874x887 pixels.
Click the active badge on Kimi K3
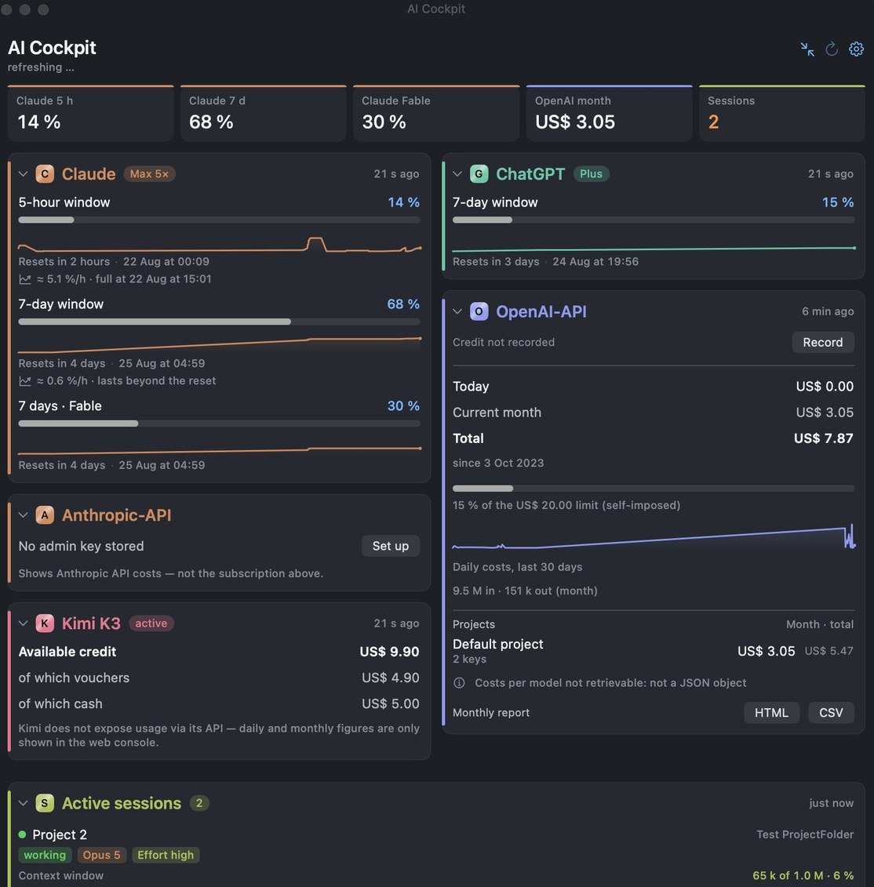point(151,623)
